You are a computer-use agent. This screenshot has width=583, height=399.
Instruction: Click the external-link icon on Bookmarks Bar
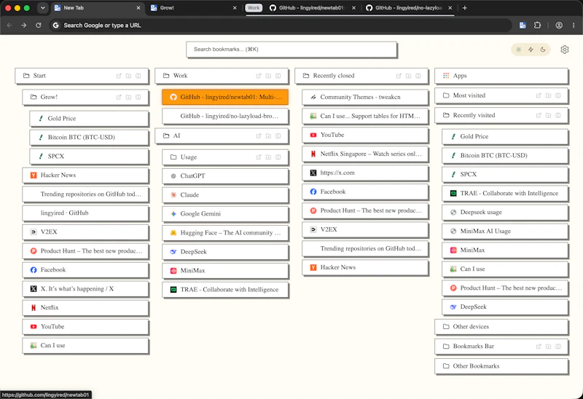[x=539, y=347]
